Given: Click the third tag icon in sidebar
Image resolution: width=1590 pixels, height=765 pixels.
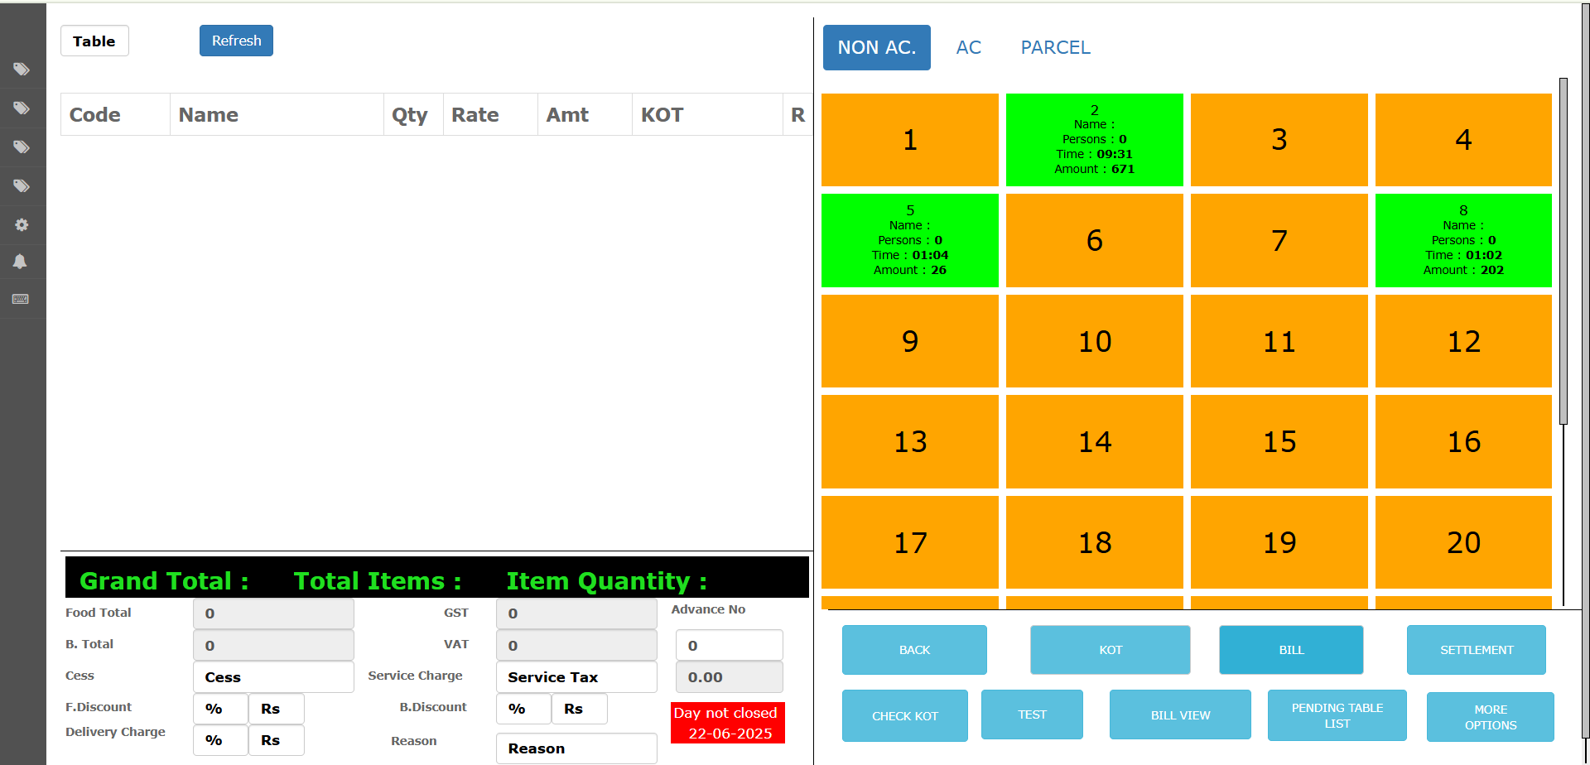Looking at the screenshot, I should click(x=22, y=147).
